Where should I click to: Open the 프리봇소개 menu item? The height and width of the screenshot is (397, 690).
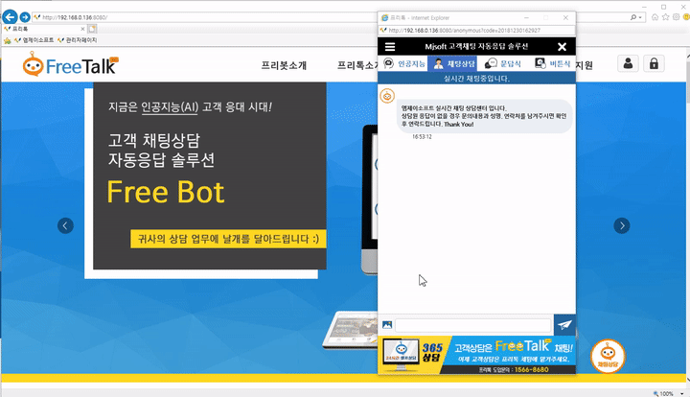click(x=284, y=65)
